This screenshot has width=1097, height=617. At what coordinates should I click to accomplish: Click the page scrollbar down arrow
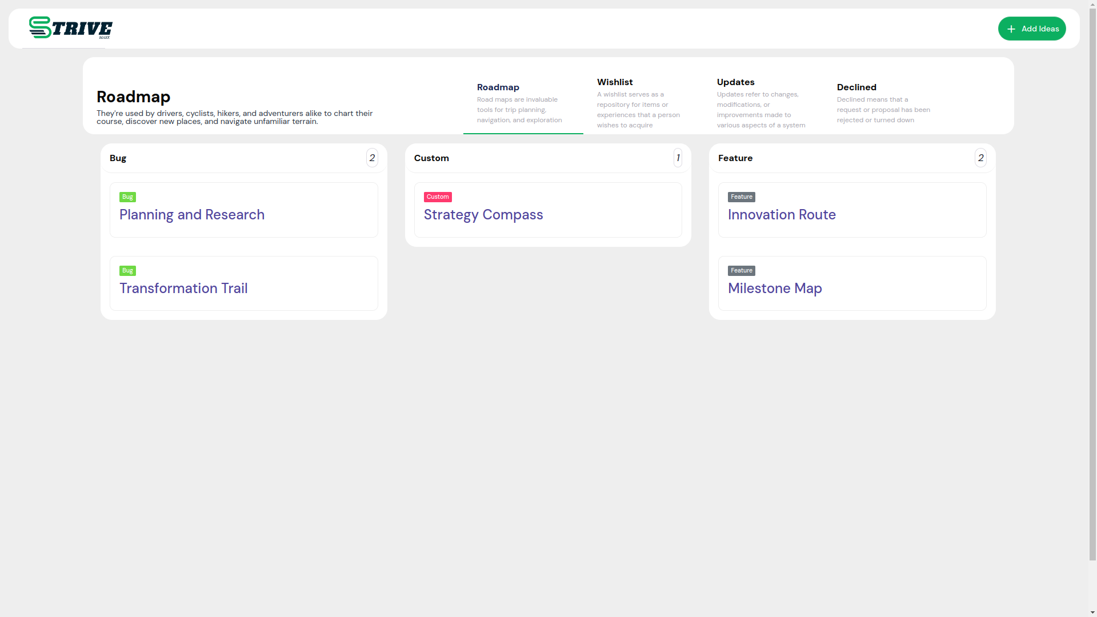click(x=1092, y=612)
